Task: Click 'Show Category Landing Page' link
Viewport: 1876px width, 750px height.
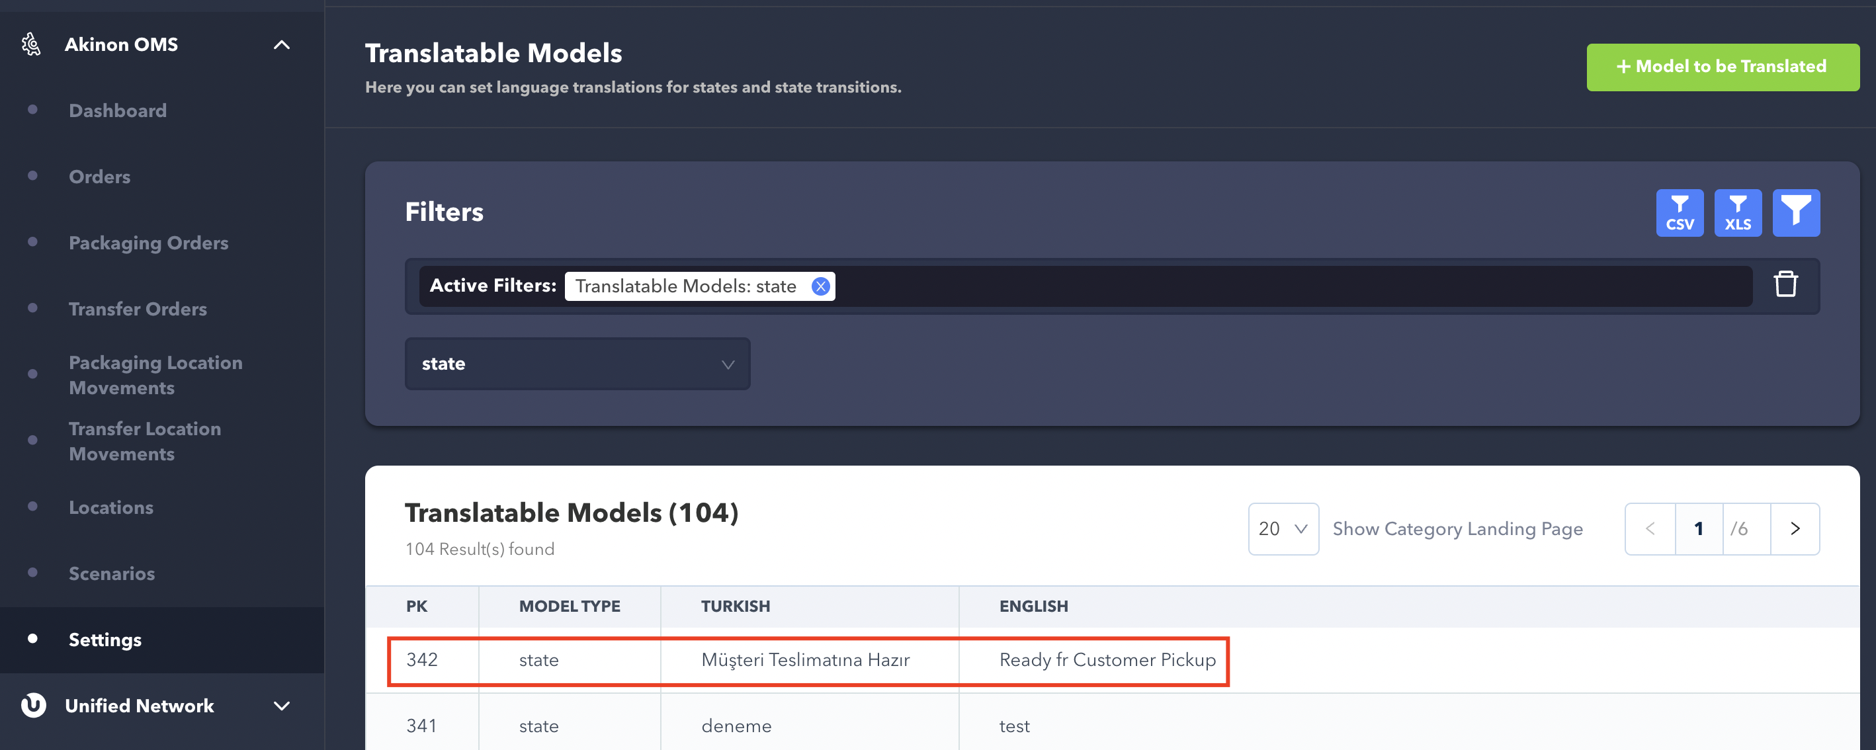Action: coord(1457,528)
